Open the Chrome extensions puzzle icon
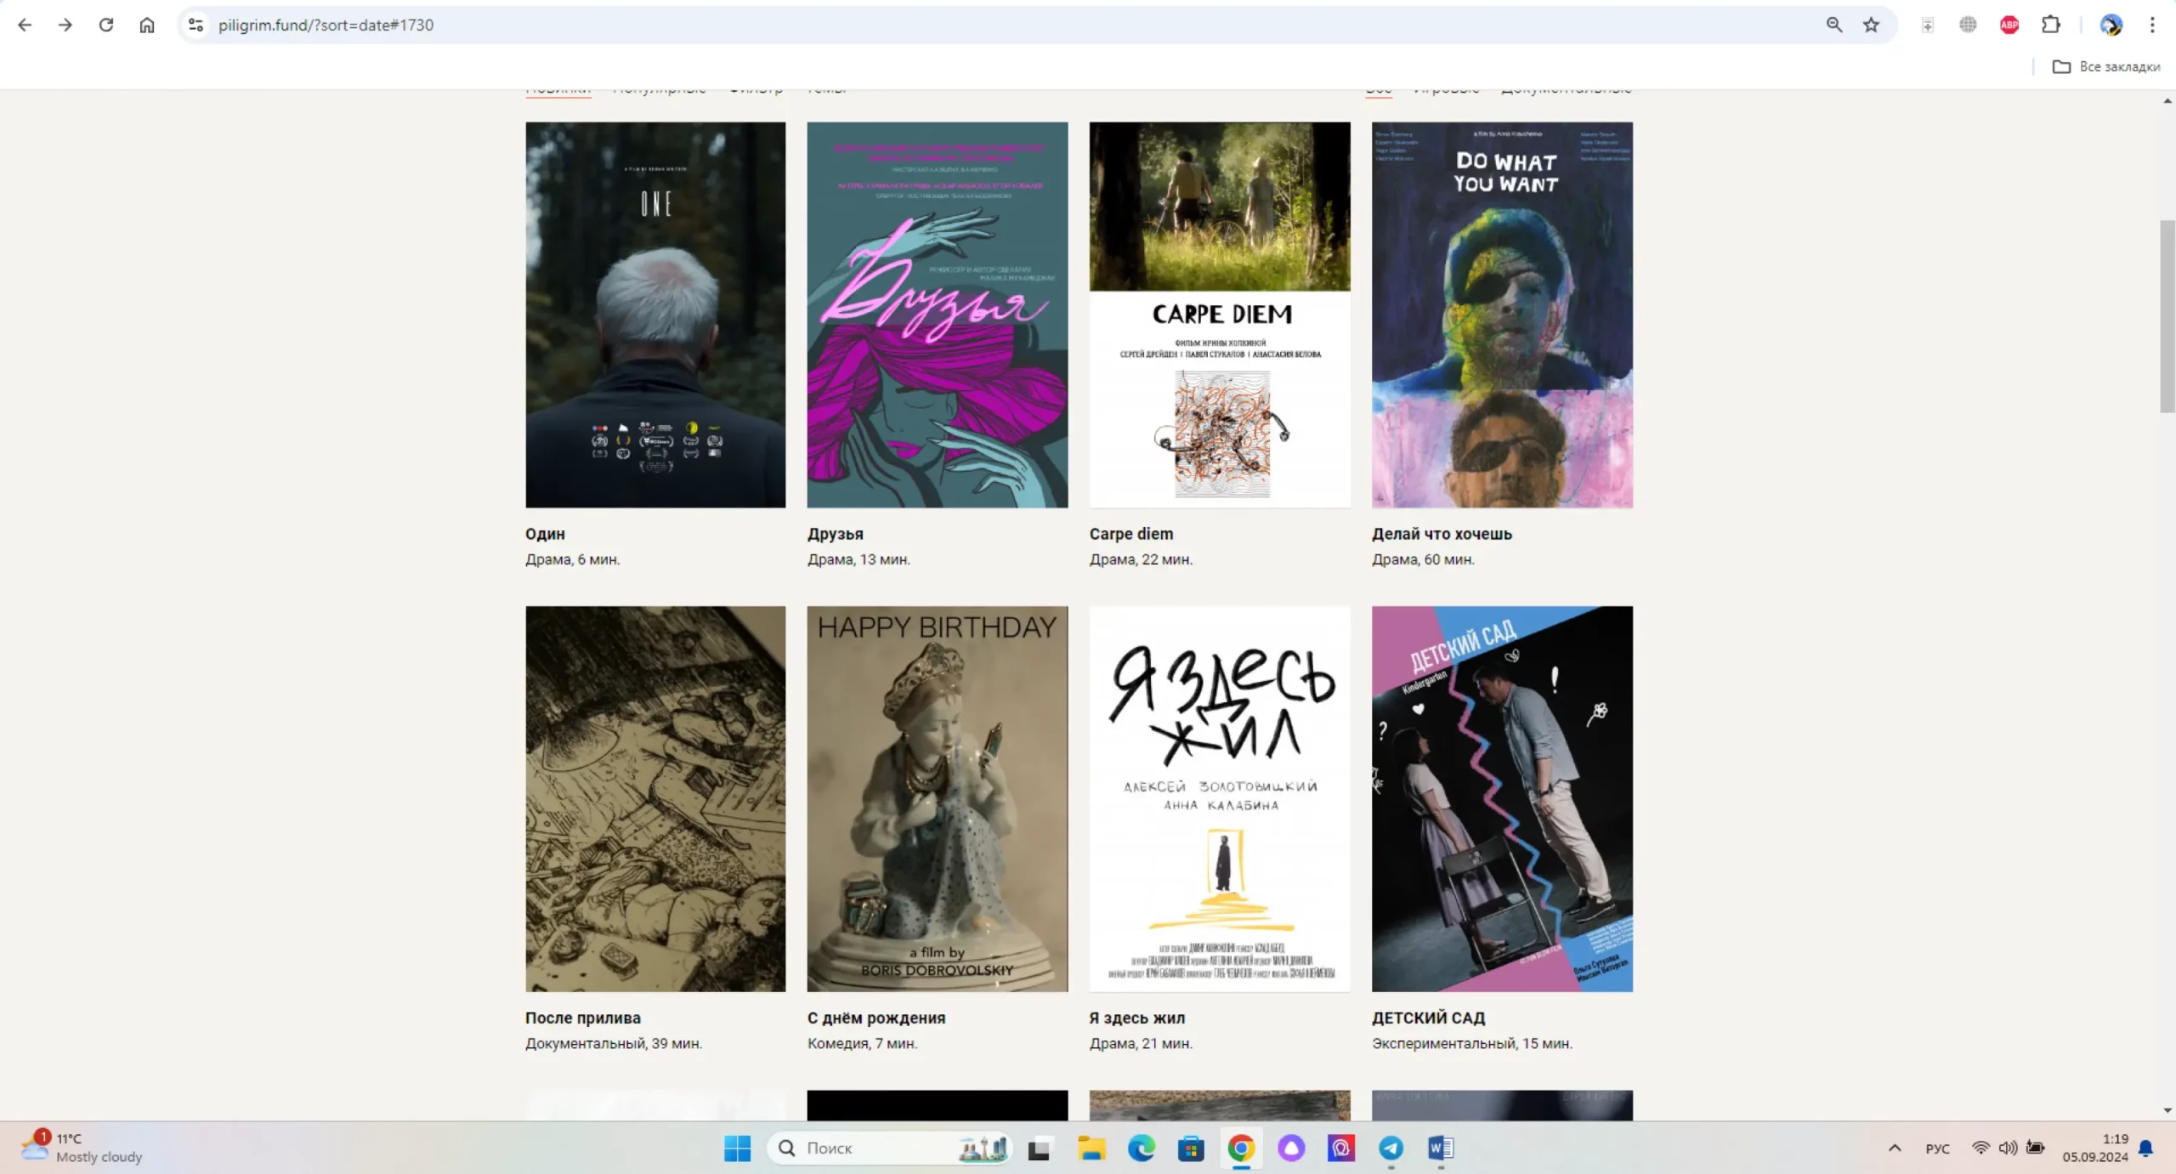 [2051, 25]
